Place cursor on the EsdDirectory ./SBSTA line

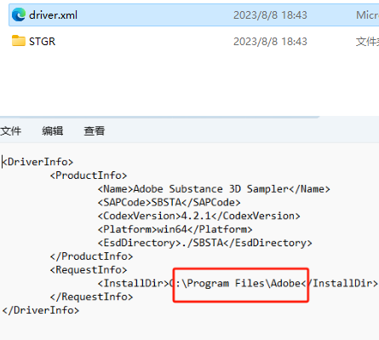pyautogui.click(x=204, y=243)
